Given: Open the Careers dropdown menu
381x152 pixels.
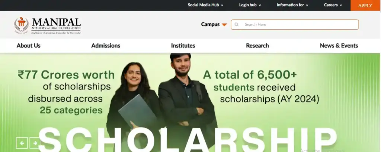Looking at the screenshot, I should (333, 5).
